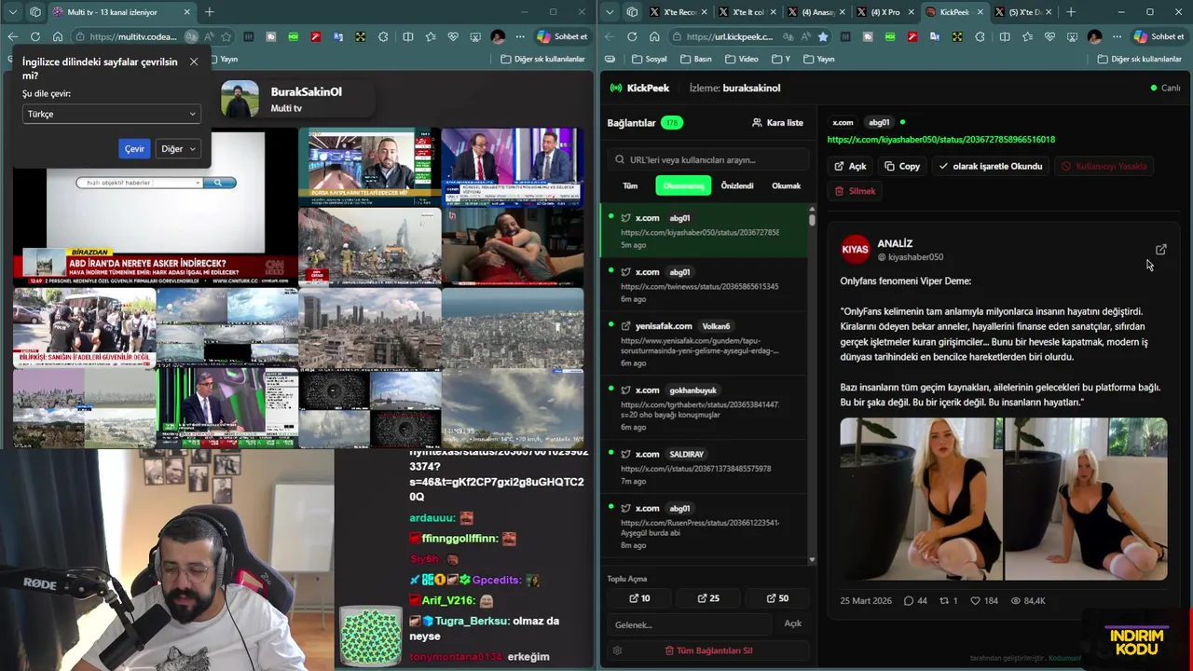Close the translate page popup

coord(194,62)
